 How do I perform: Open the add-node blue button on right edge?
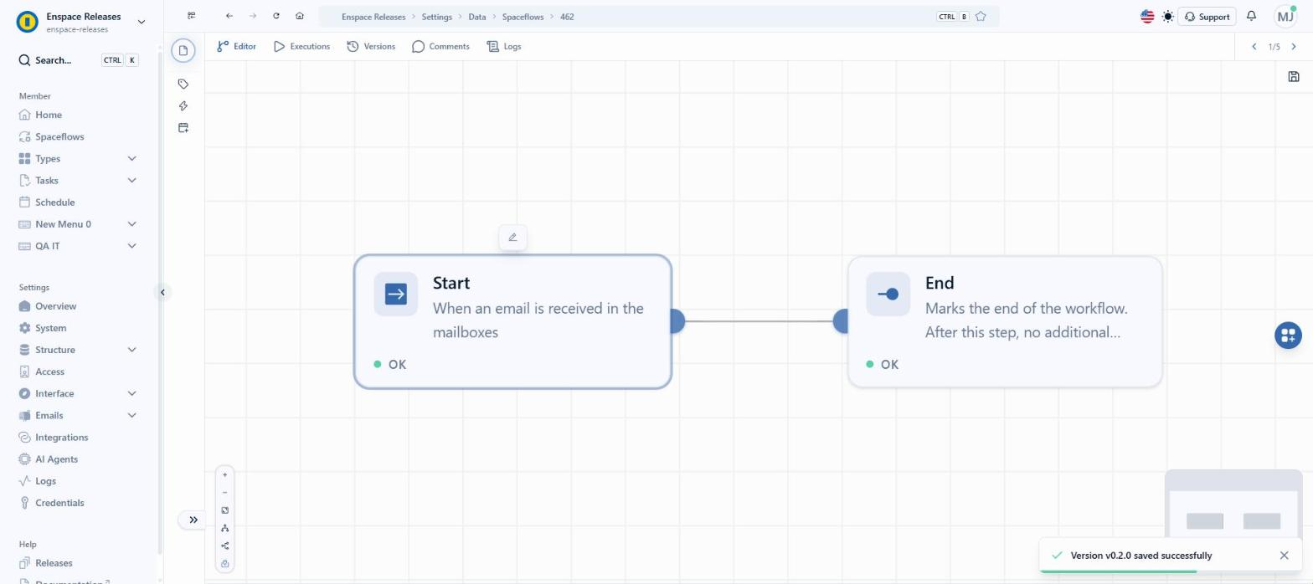coord(1288,336)
